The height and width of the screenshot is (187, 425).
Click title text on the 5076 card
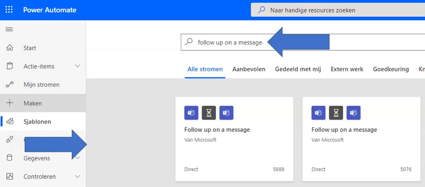coord(344,129)
